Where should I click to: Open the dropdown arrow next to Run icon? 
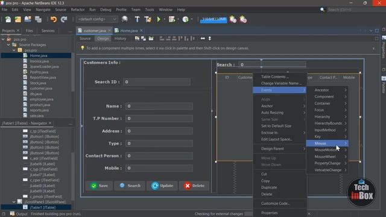click(x=164, y=19)
